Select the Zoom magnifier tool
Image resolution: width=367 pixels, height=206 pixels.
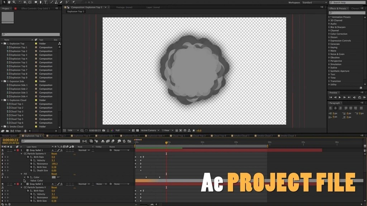tap(14, 2)
